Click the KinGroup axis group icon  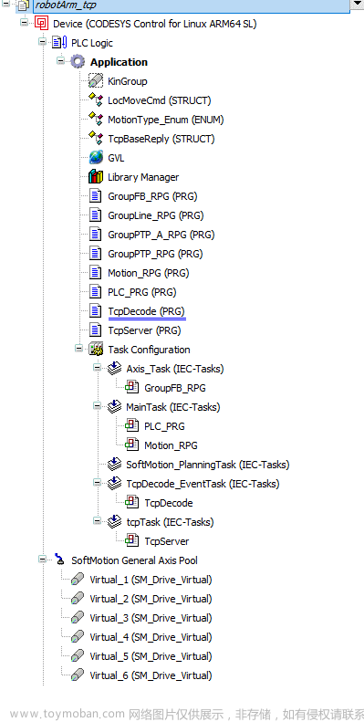point(95,81)
